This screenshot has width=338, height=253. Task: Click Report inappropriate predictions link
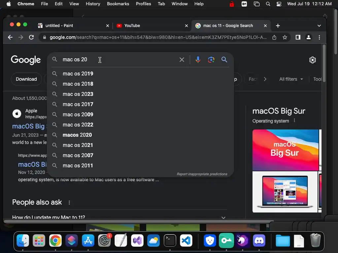click(202, 174)
